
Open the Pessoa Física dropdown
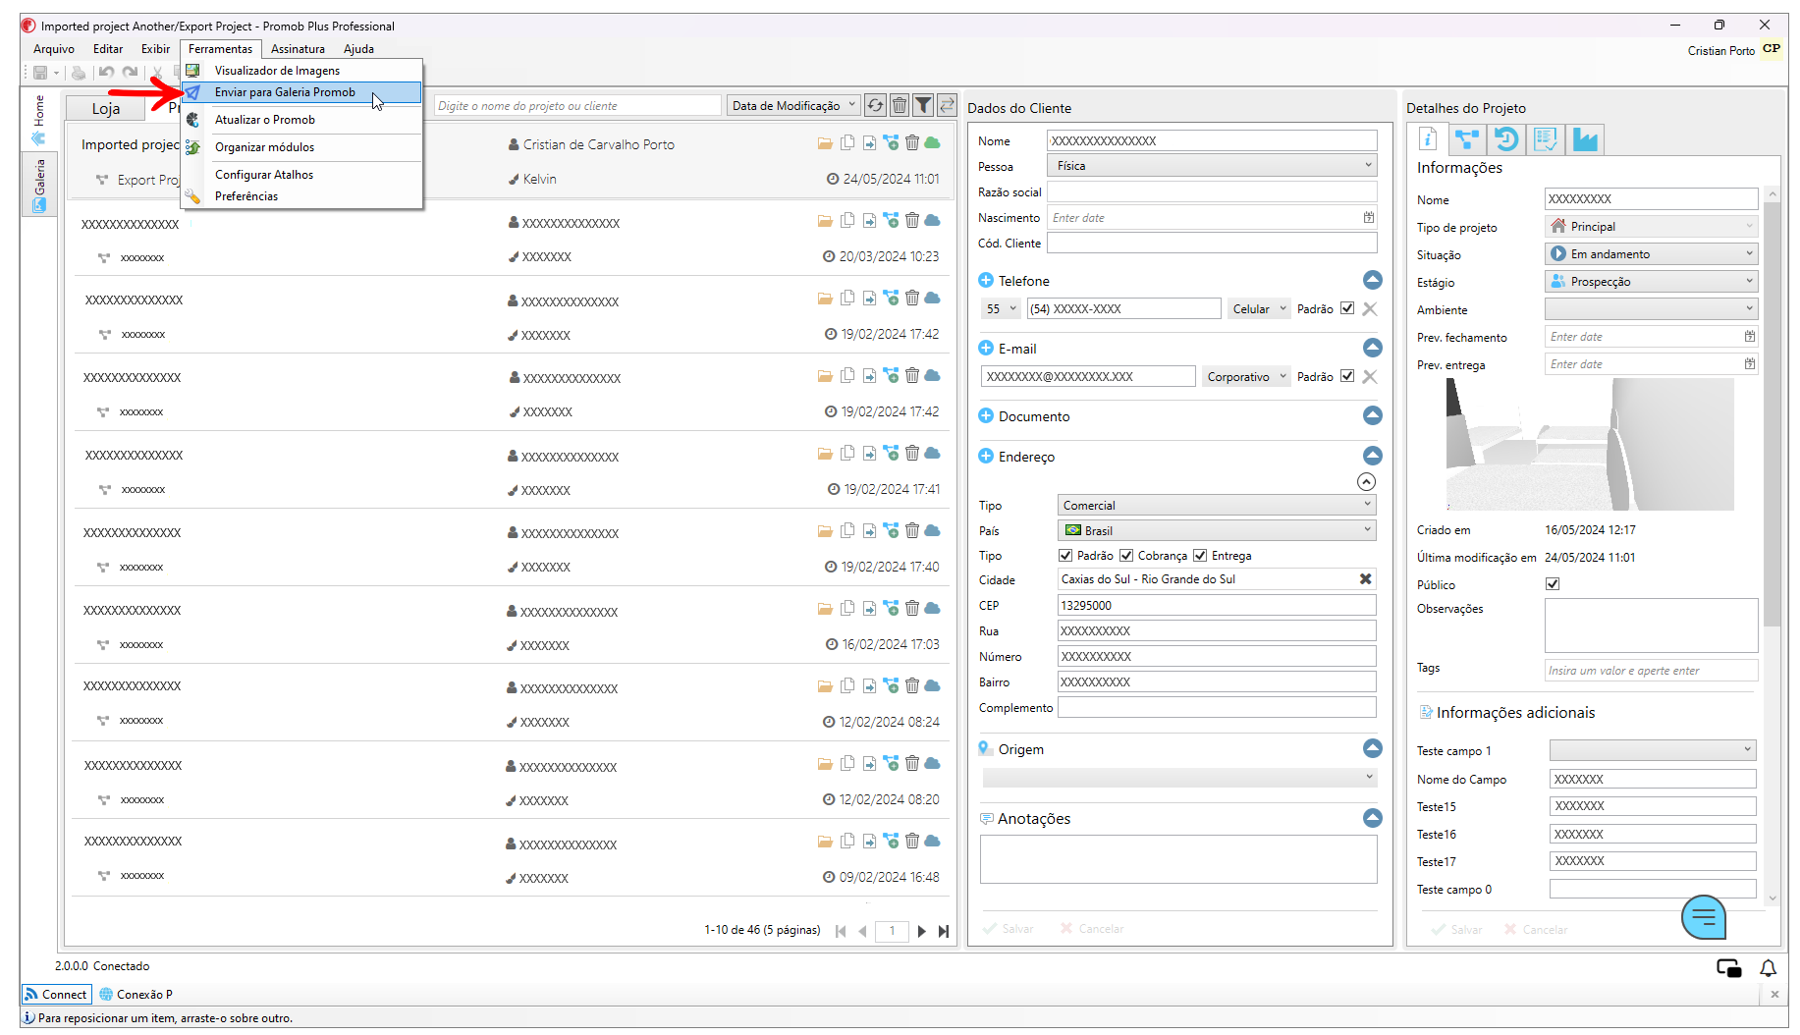coord(1212,166)
